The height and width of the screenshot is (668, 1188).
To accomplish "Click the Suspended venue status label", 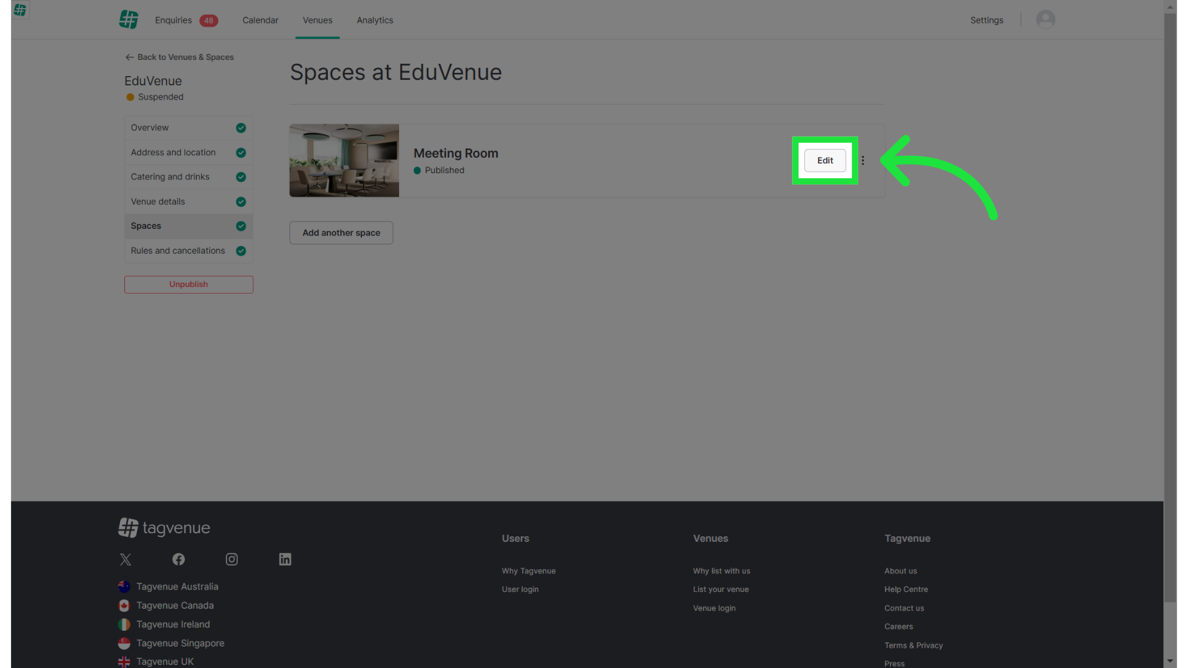I will 161,97.
